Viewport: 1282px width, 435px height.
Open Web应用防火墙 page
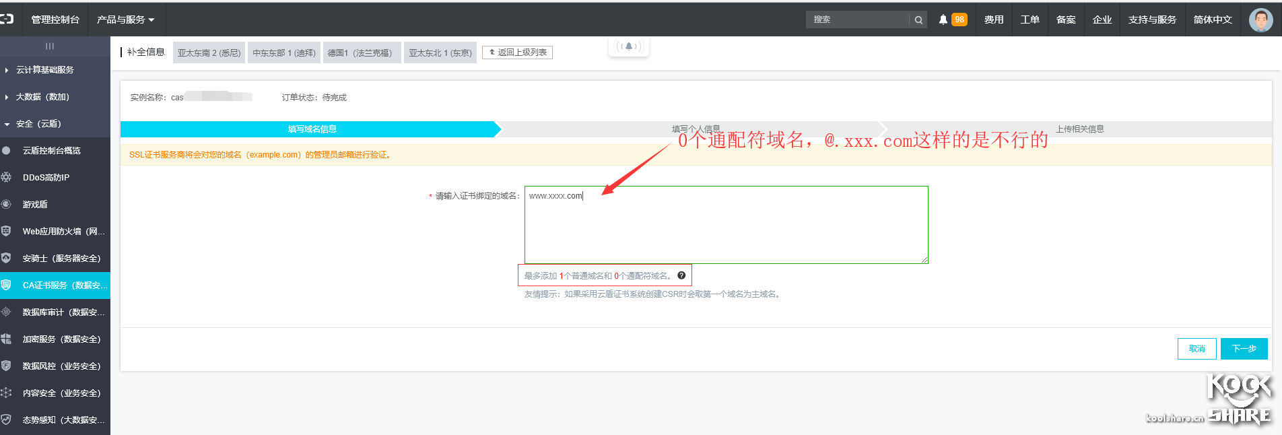coord(63,232)
